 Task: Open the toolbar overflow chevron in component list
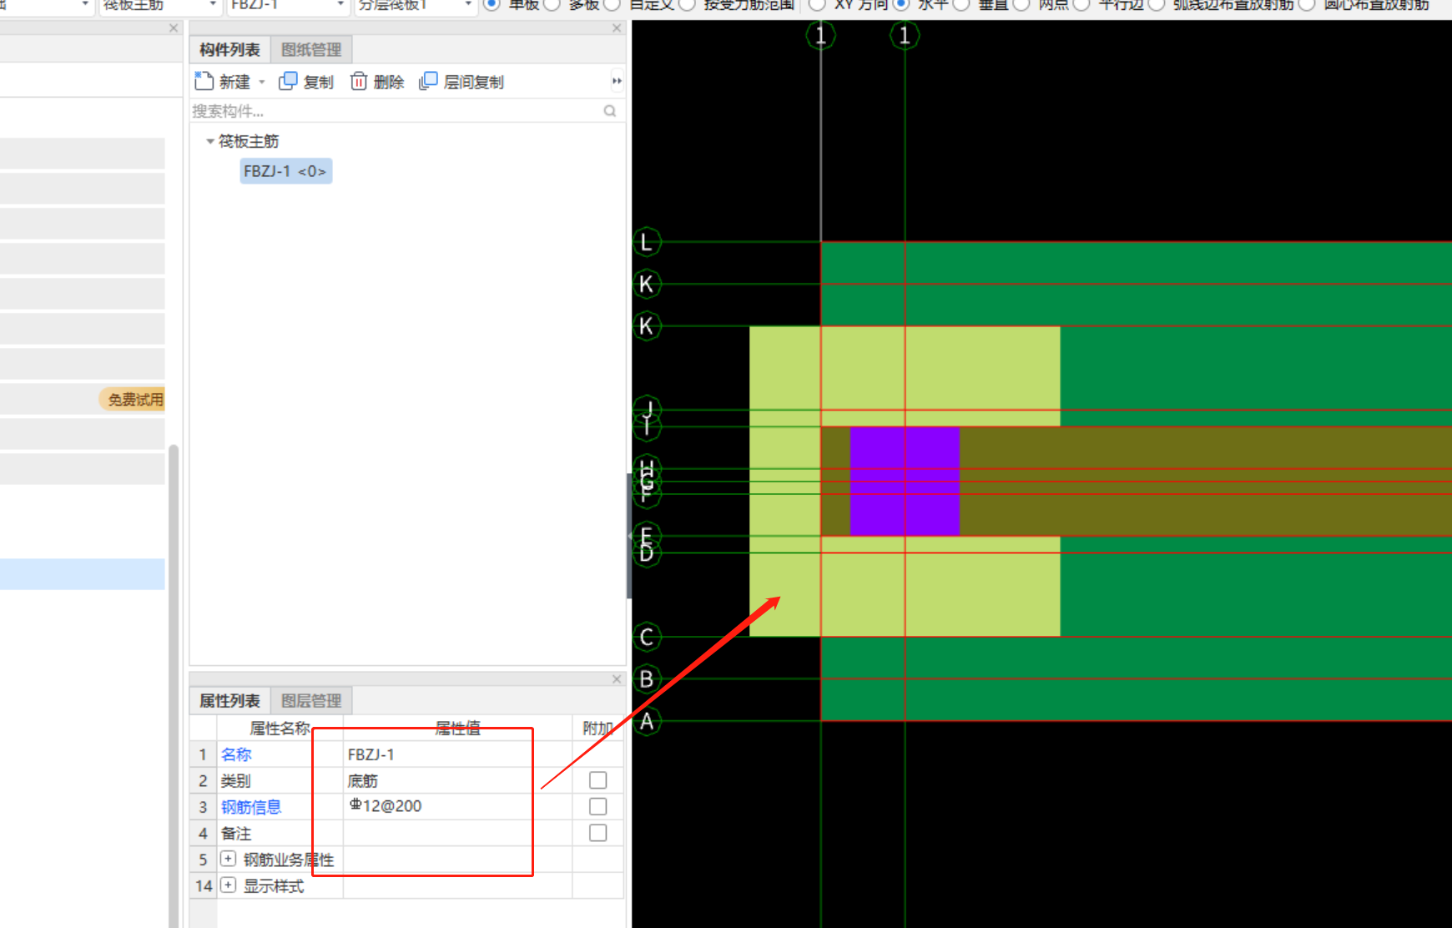pos(617,81)
